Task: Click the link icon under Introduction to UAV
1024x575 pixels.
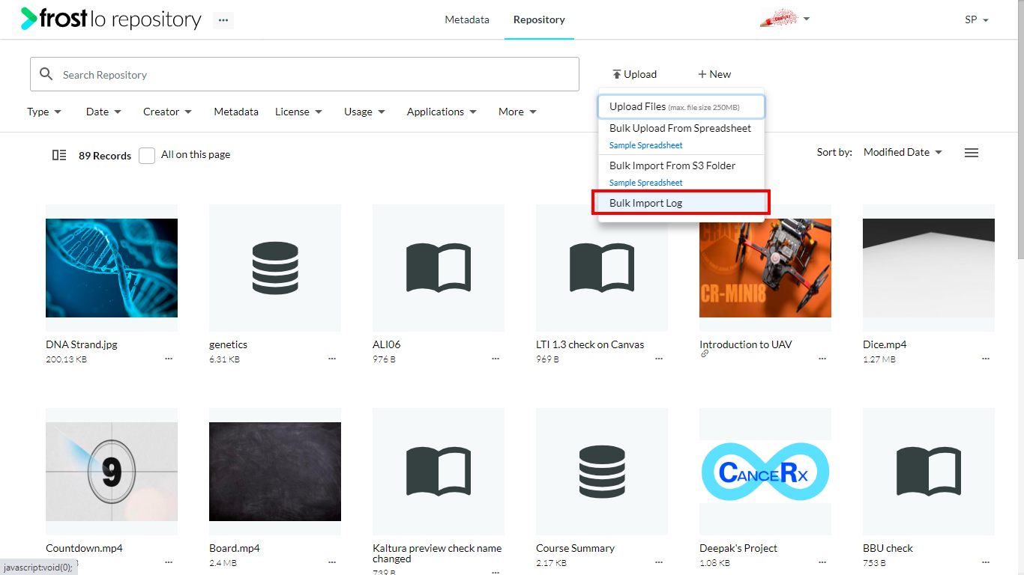Action: (x=705, y=354)
